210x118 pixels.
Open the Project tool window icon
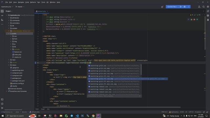(2, 11)
